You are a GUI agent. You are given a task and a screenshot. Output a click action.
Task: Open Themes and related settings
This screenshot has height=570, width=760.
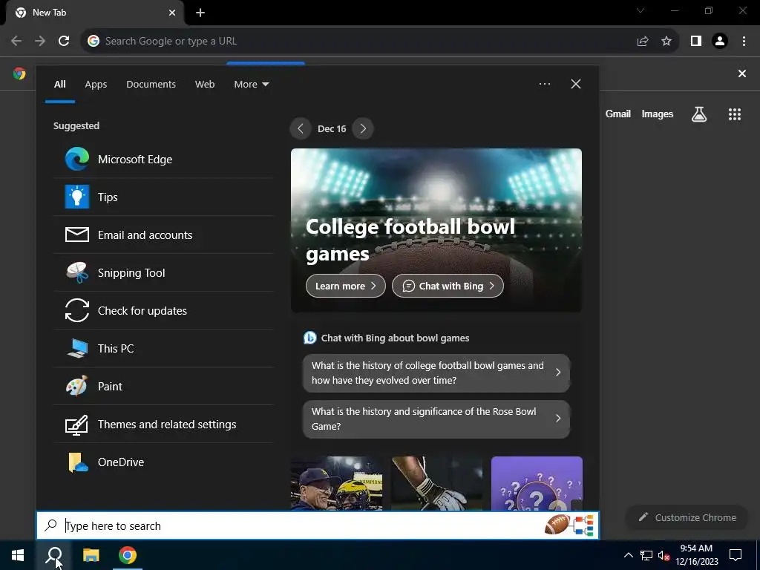click(x=163, y=424)
